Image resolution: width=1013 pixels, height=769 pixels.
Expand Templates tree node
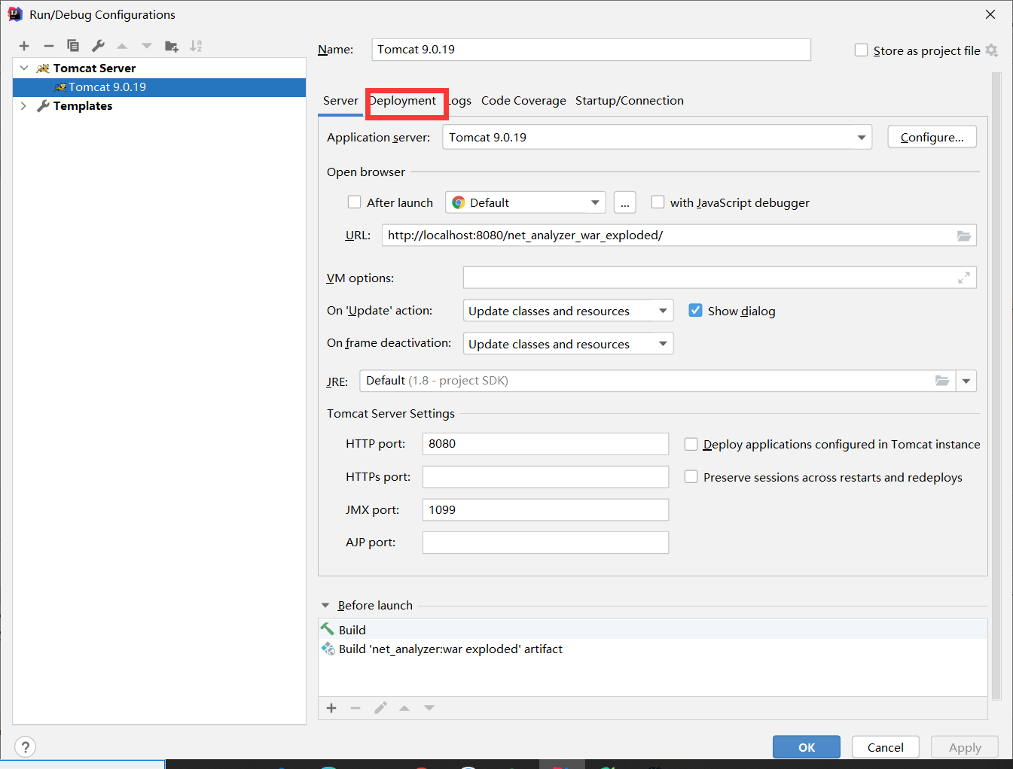pyautogui.click(x=24, y=106)
